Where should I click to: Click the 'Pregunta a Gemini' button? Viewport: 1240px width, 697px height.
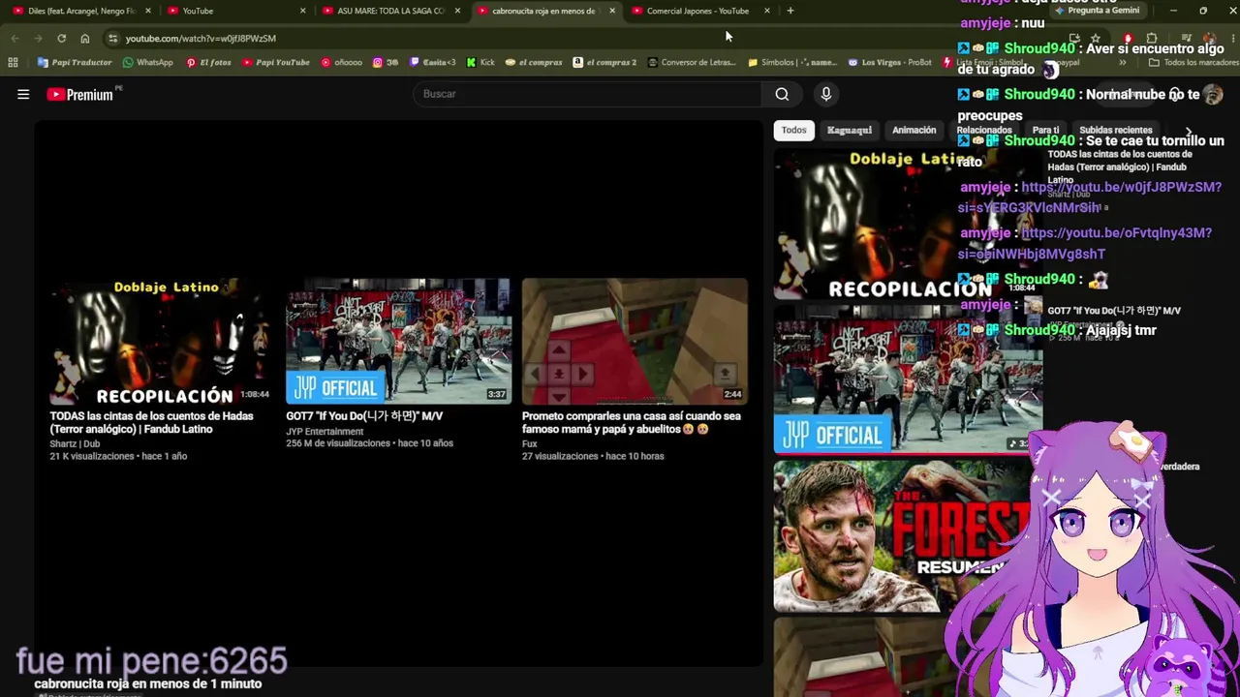coord(1098,11)
